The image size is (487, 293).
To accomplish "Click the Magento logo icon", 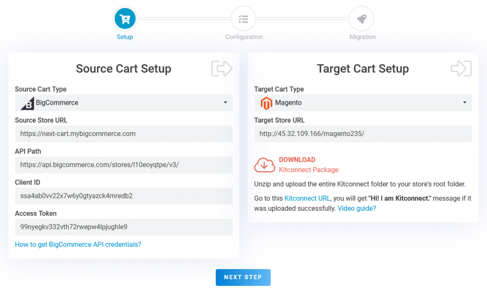I will click(266, 103).
